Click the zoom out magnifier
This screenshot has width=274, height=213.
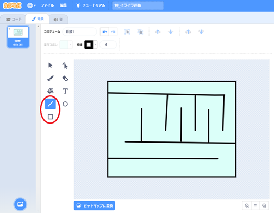pos(247,205)
